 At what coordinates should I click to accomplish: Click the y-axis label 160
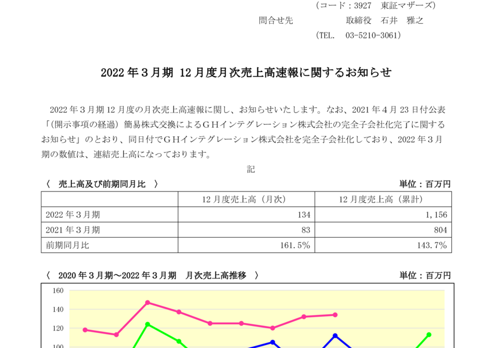(x=58, y=291)
